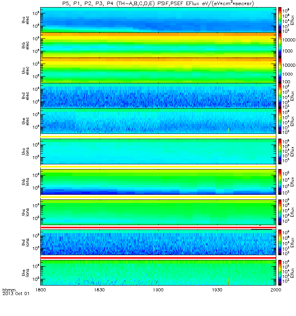Click the red status bar above thd ions

click(x=158, y=228)
